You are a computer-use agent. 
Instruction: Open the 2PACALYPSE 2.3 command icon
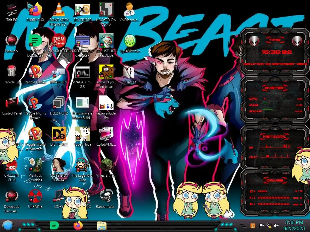pyautogui.click(x=83, y=77)
